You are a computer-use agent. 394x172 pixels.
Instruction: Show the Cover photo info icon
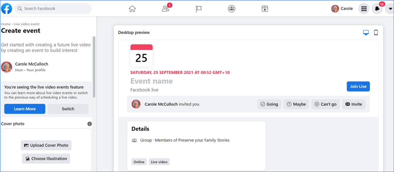click(x=90, y=124)
